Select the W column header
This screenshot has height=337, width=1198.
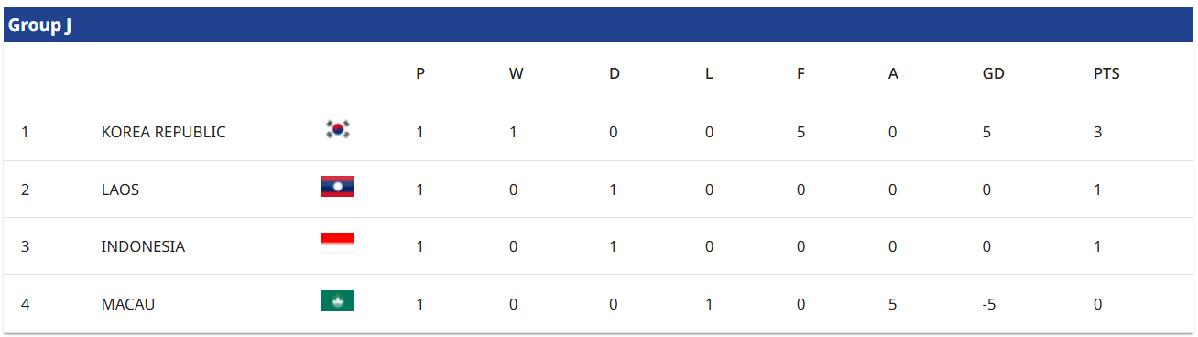pyautogui.click(x=516, y=74)
